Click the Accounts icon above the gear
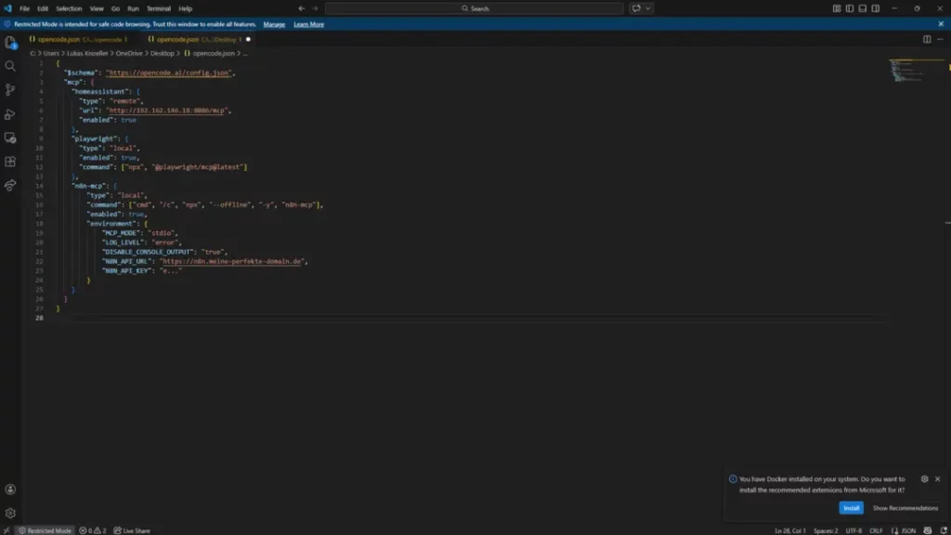The height and width of the screenshot is (535, 951). 10,488
